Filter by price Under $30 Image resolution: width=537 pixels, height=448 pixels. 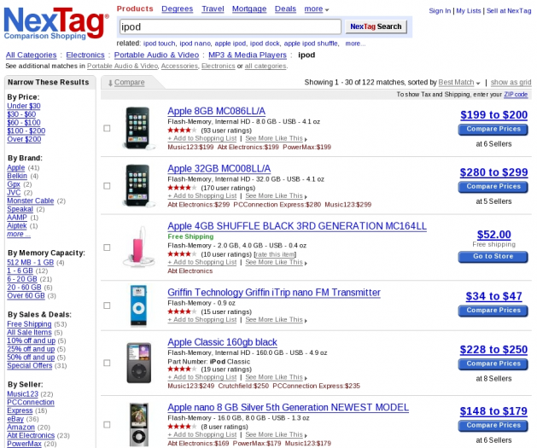click(x=24, y=106)
